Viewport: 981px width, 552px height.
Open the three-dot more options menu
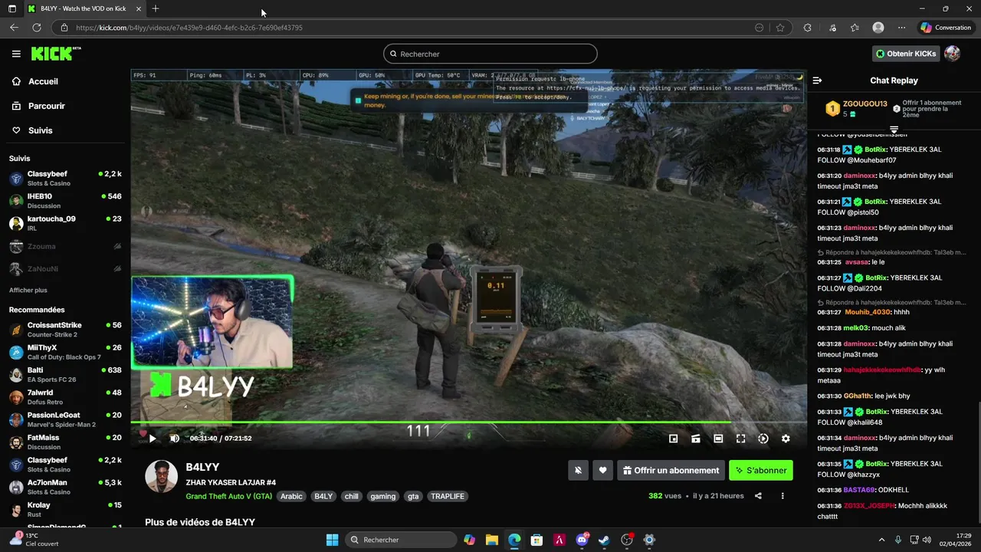[783, 496]
